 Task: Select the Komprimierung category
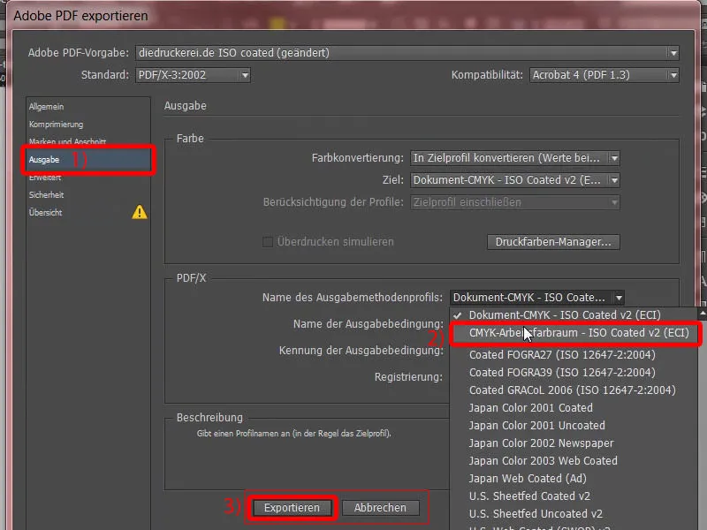[56, 125]
